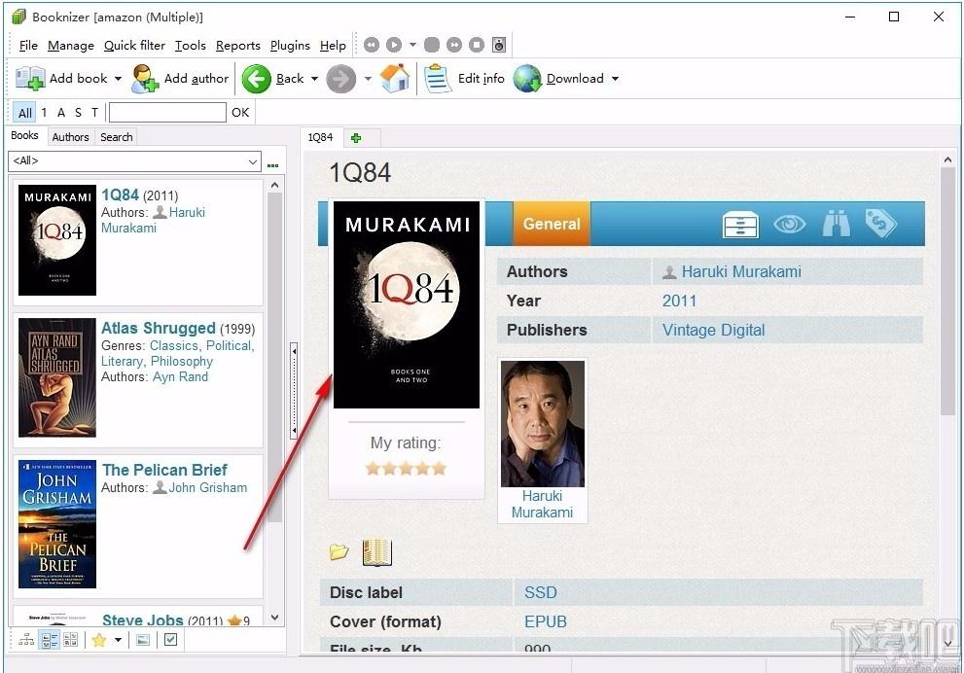964x673 pixels.
Task: Switch to the Authors tab
Action: point(70,137)
